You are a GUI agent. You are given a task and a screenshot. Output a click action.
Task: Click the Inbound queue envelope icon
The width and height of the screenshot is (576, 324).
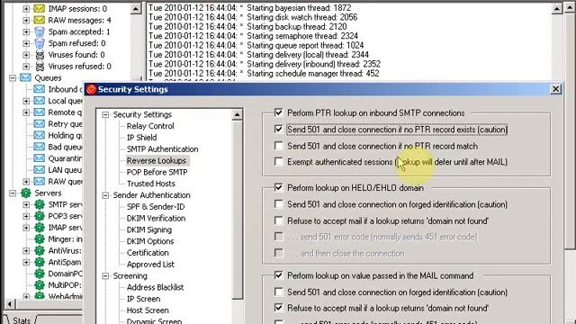pyautogui.click(x=40, y=89)
